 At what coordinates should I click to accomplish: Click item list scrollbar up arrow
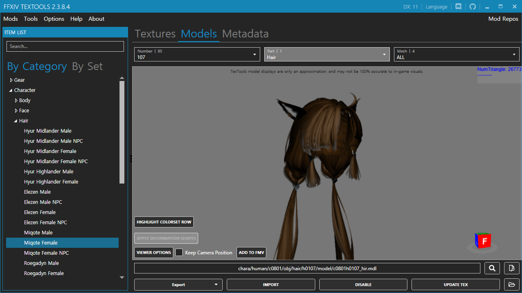tap(122, 78)
